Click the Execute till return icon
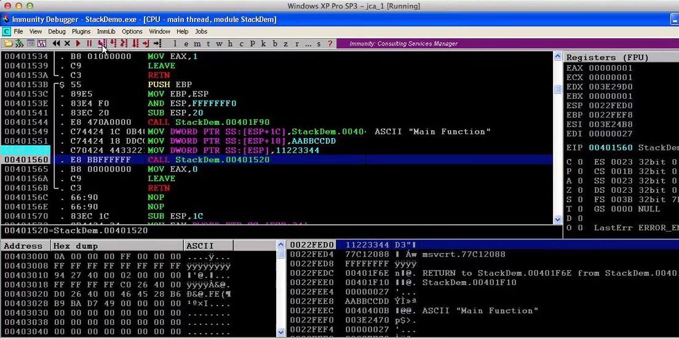This screenshot has width=679, height=339. [x=146, y=43]
